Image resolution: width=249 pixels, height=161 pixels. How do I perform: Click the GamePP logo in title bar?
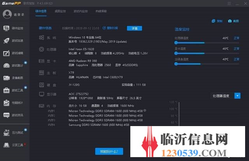[x=11, y=3]
